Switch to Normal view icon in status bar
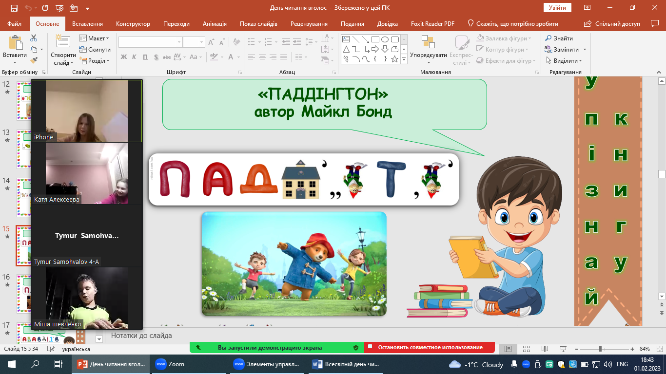666x374 pixels. [508, 349]
